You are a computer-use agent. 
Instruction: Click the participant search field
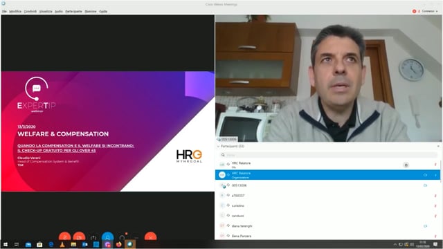328,155
